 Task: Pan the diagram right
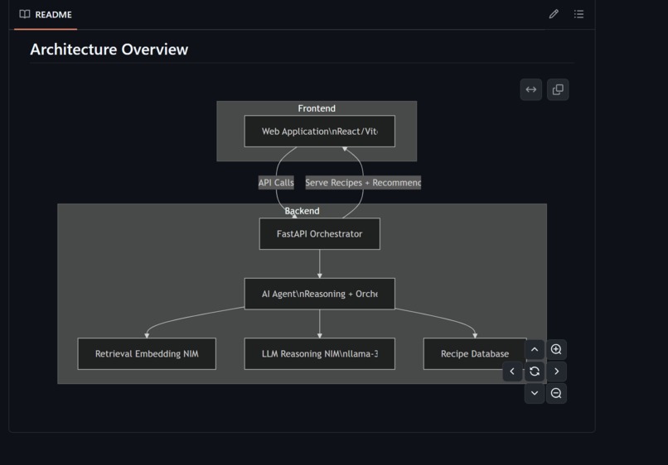click(x=556, y=372)
